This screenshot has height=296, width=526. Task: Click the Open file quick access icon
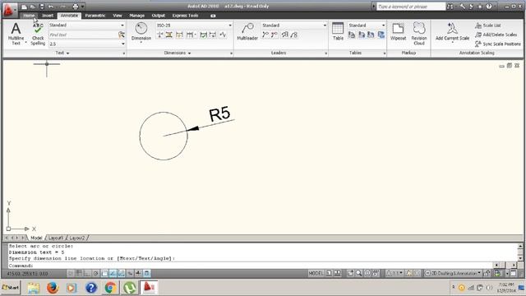point(33,7)
